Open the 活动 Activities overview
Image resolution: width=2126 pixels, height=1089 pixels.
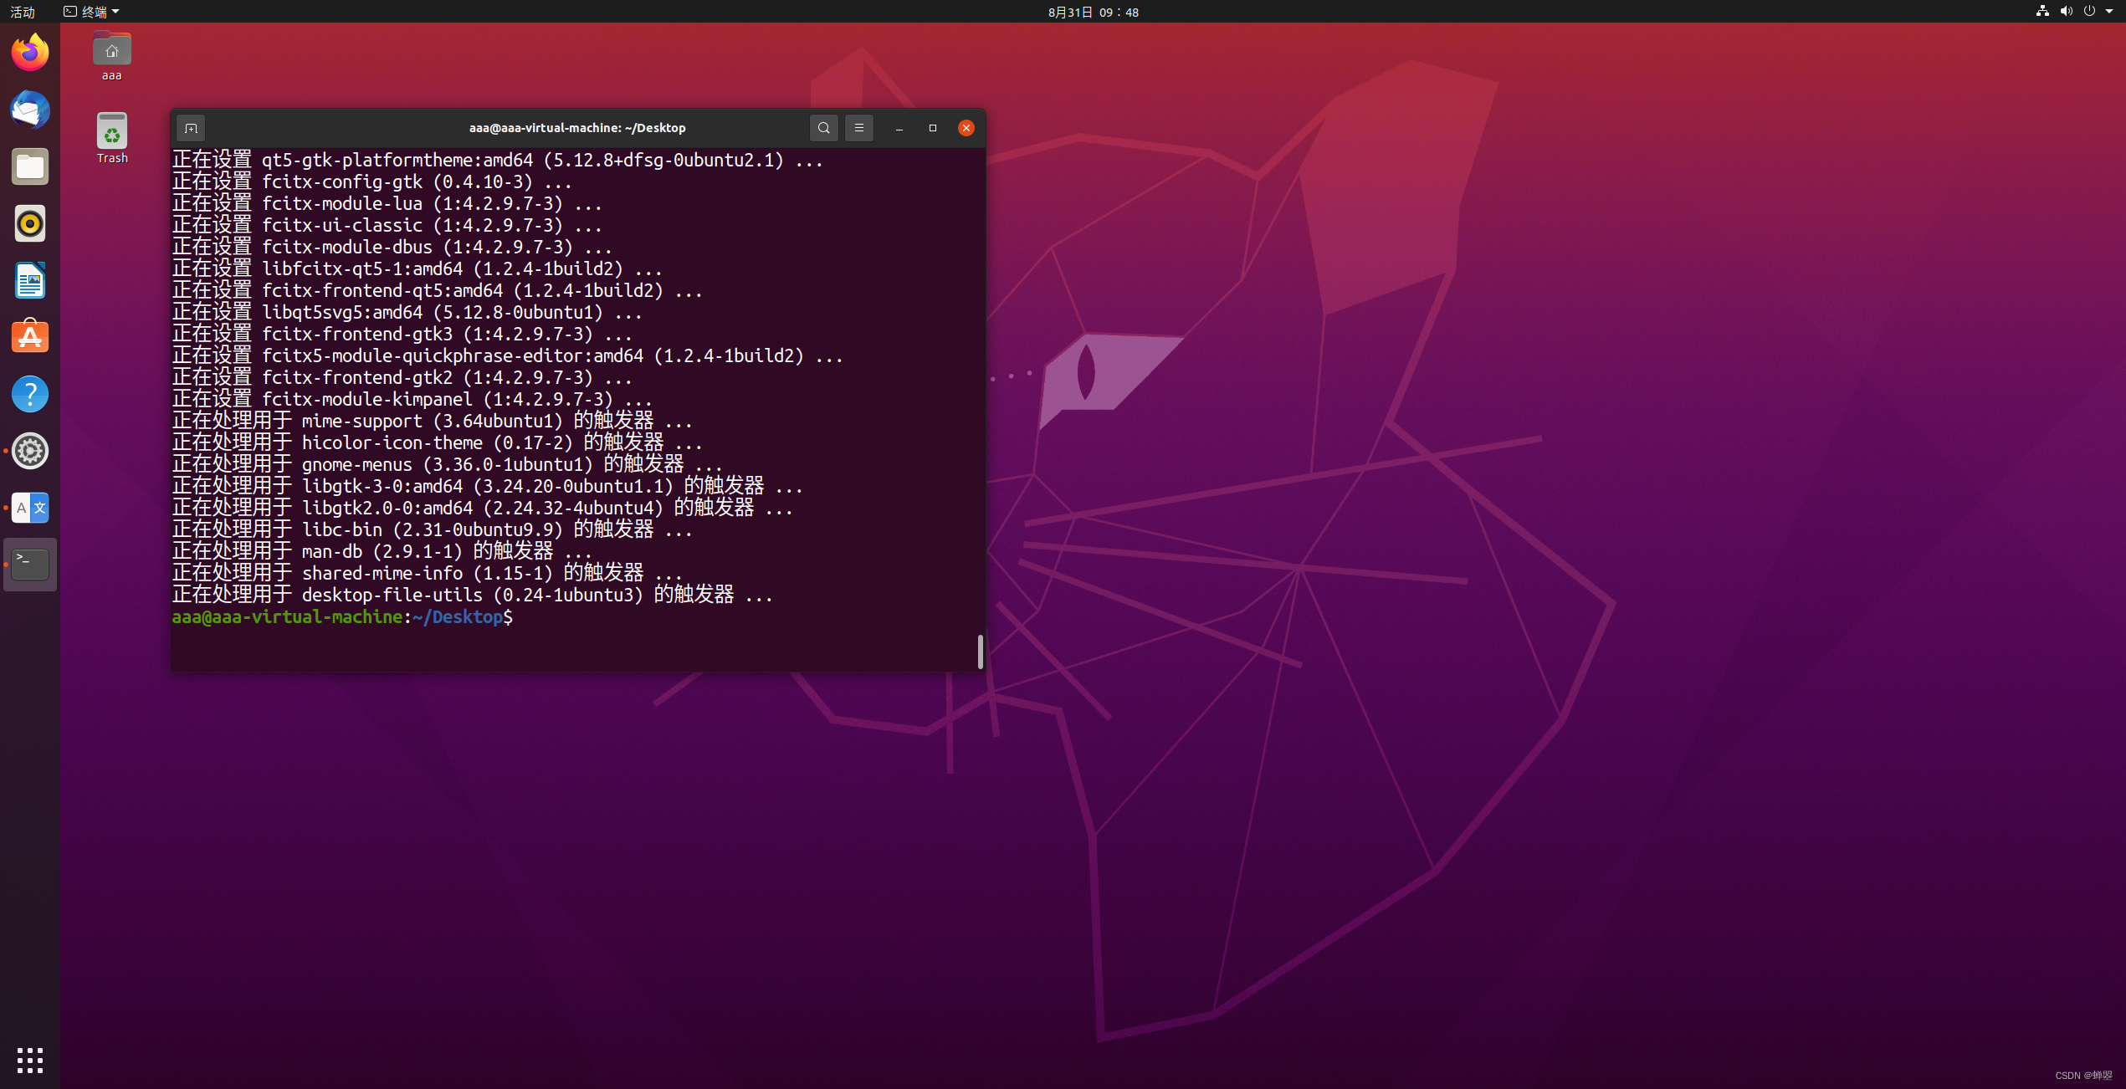pos(23,12)
